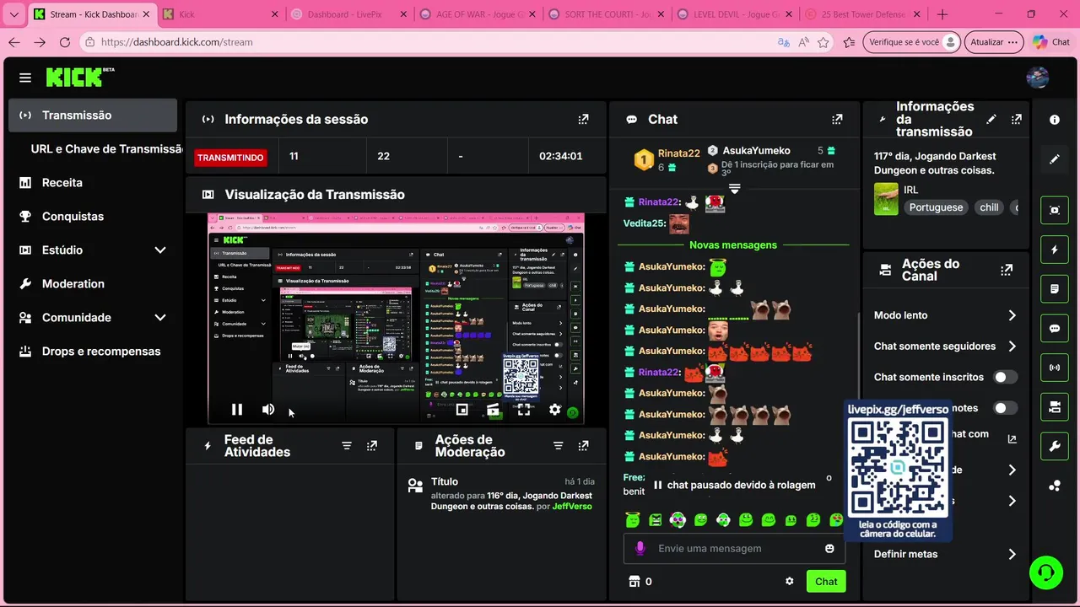Toggle the stream preview widget in the right sidebar
Viewport: 1080px width, 607px height.
(1055, 210)
